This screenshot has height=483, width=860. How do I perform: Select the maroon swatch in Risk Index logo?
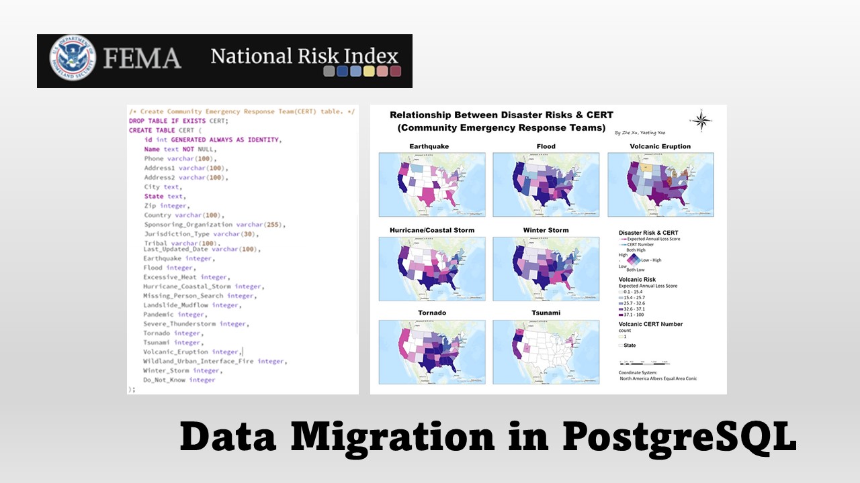coord(396,71)
